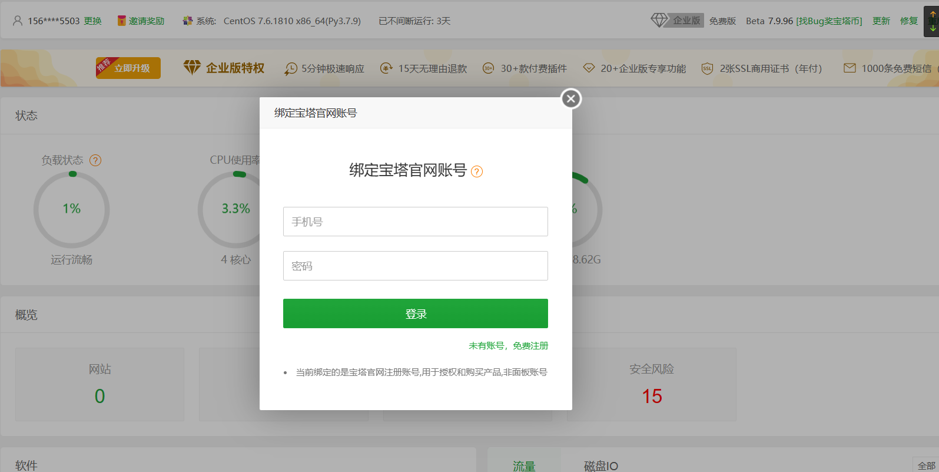Click the user avatar icon at top-left

tap(18, 21)
